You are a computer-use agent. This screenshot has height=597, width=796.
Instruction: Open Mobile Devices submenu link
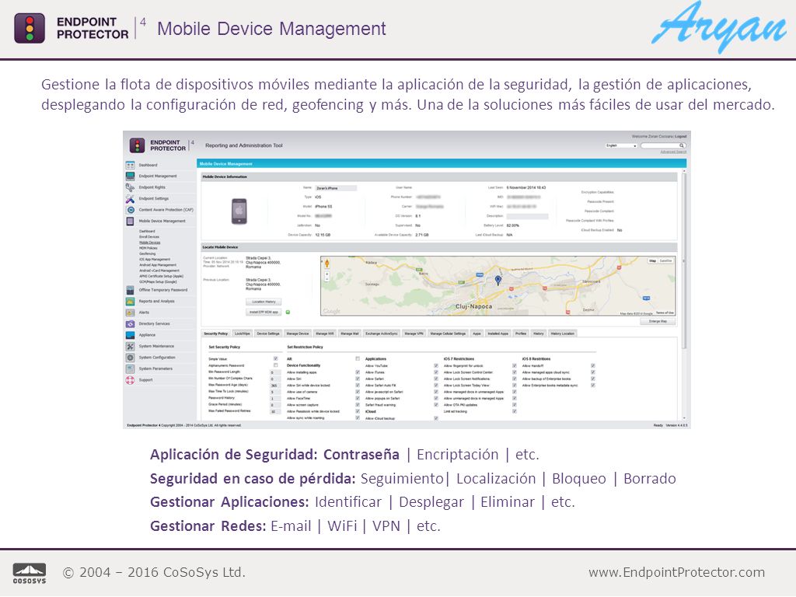150,243
